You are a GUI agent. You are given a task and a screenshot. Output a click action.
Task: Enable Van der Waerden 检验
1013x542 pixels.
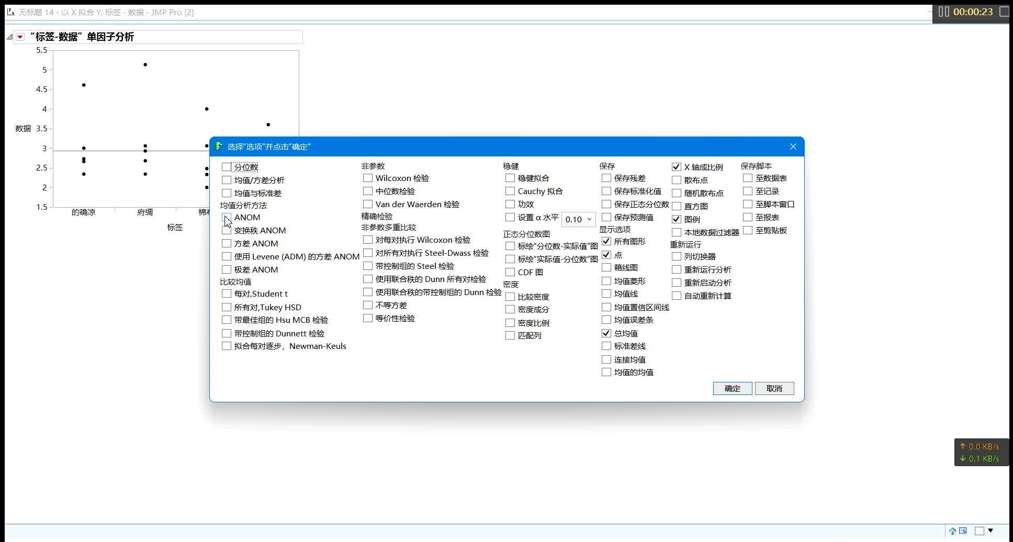pos(368,204)
